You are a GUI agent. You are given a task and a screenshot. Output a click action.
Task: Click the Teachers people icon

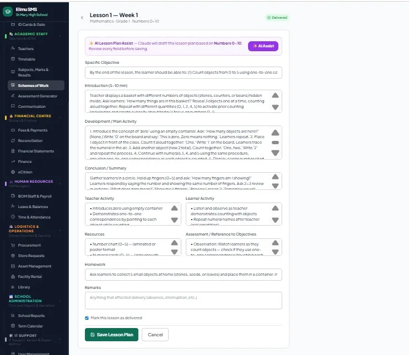[x=13, y=48]
